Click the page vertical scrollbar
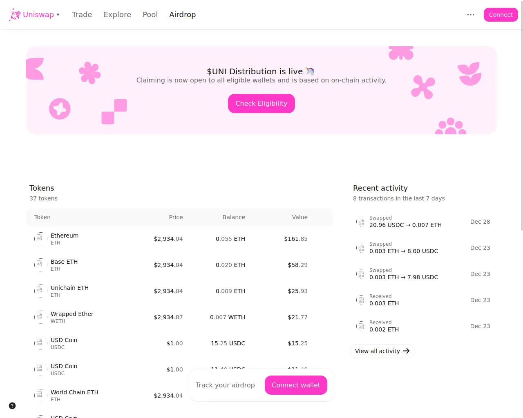This screenshot has width=523, height=418. click(521, 115)
